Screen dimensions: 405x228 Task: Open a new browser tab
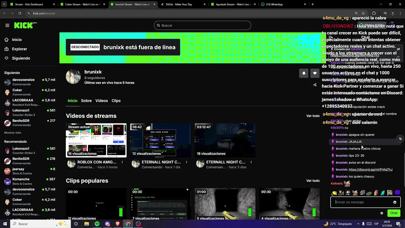click(313, 4)
